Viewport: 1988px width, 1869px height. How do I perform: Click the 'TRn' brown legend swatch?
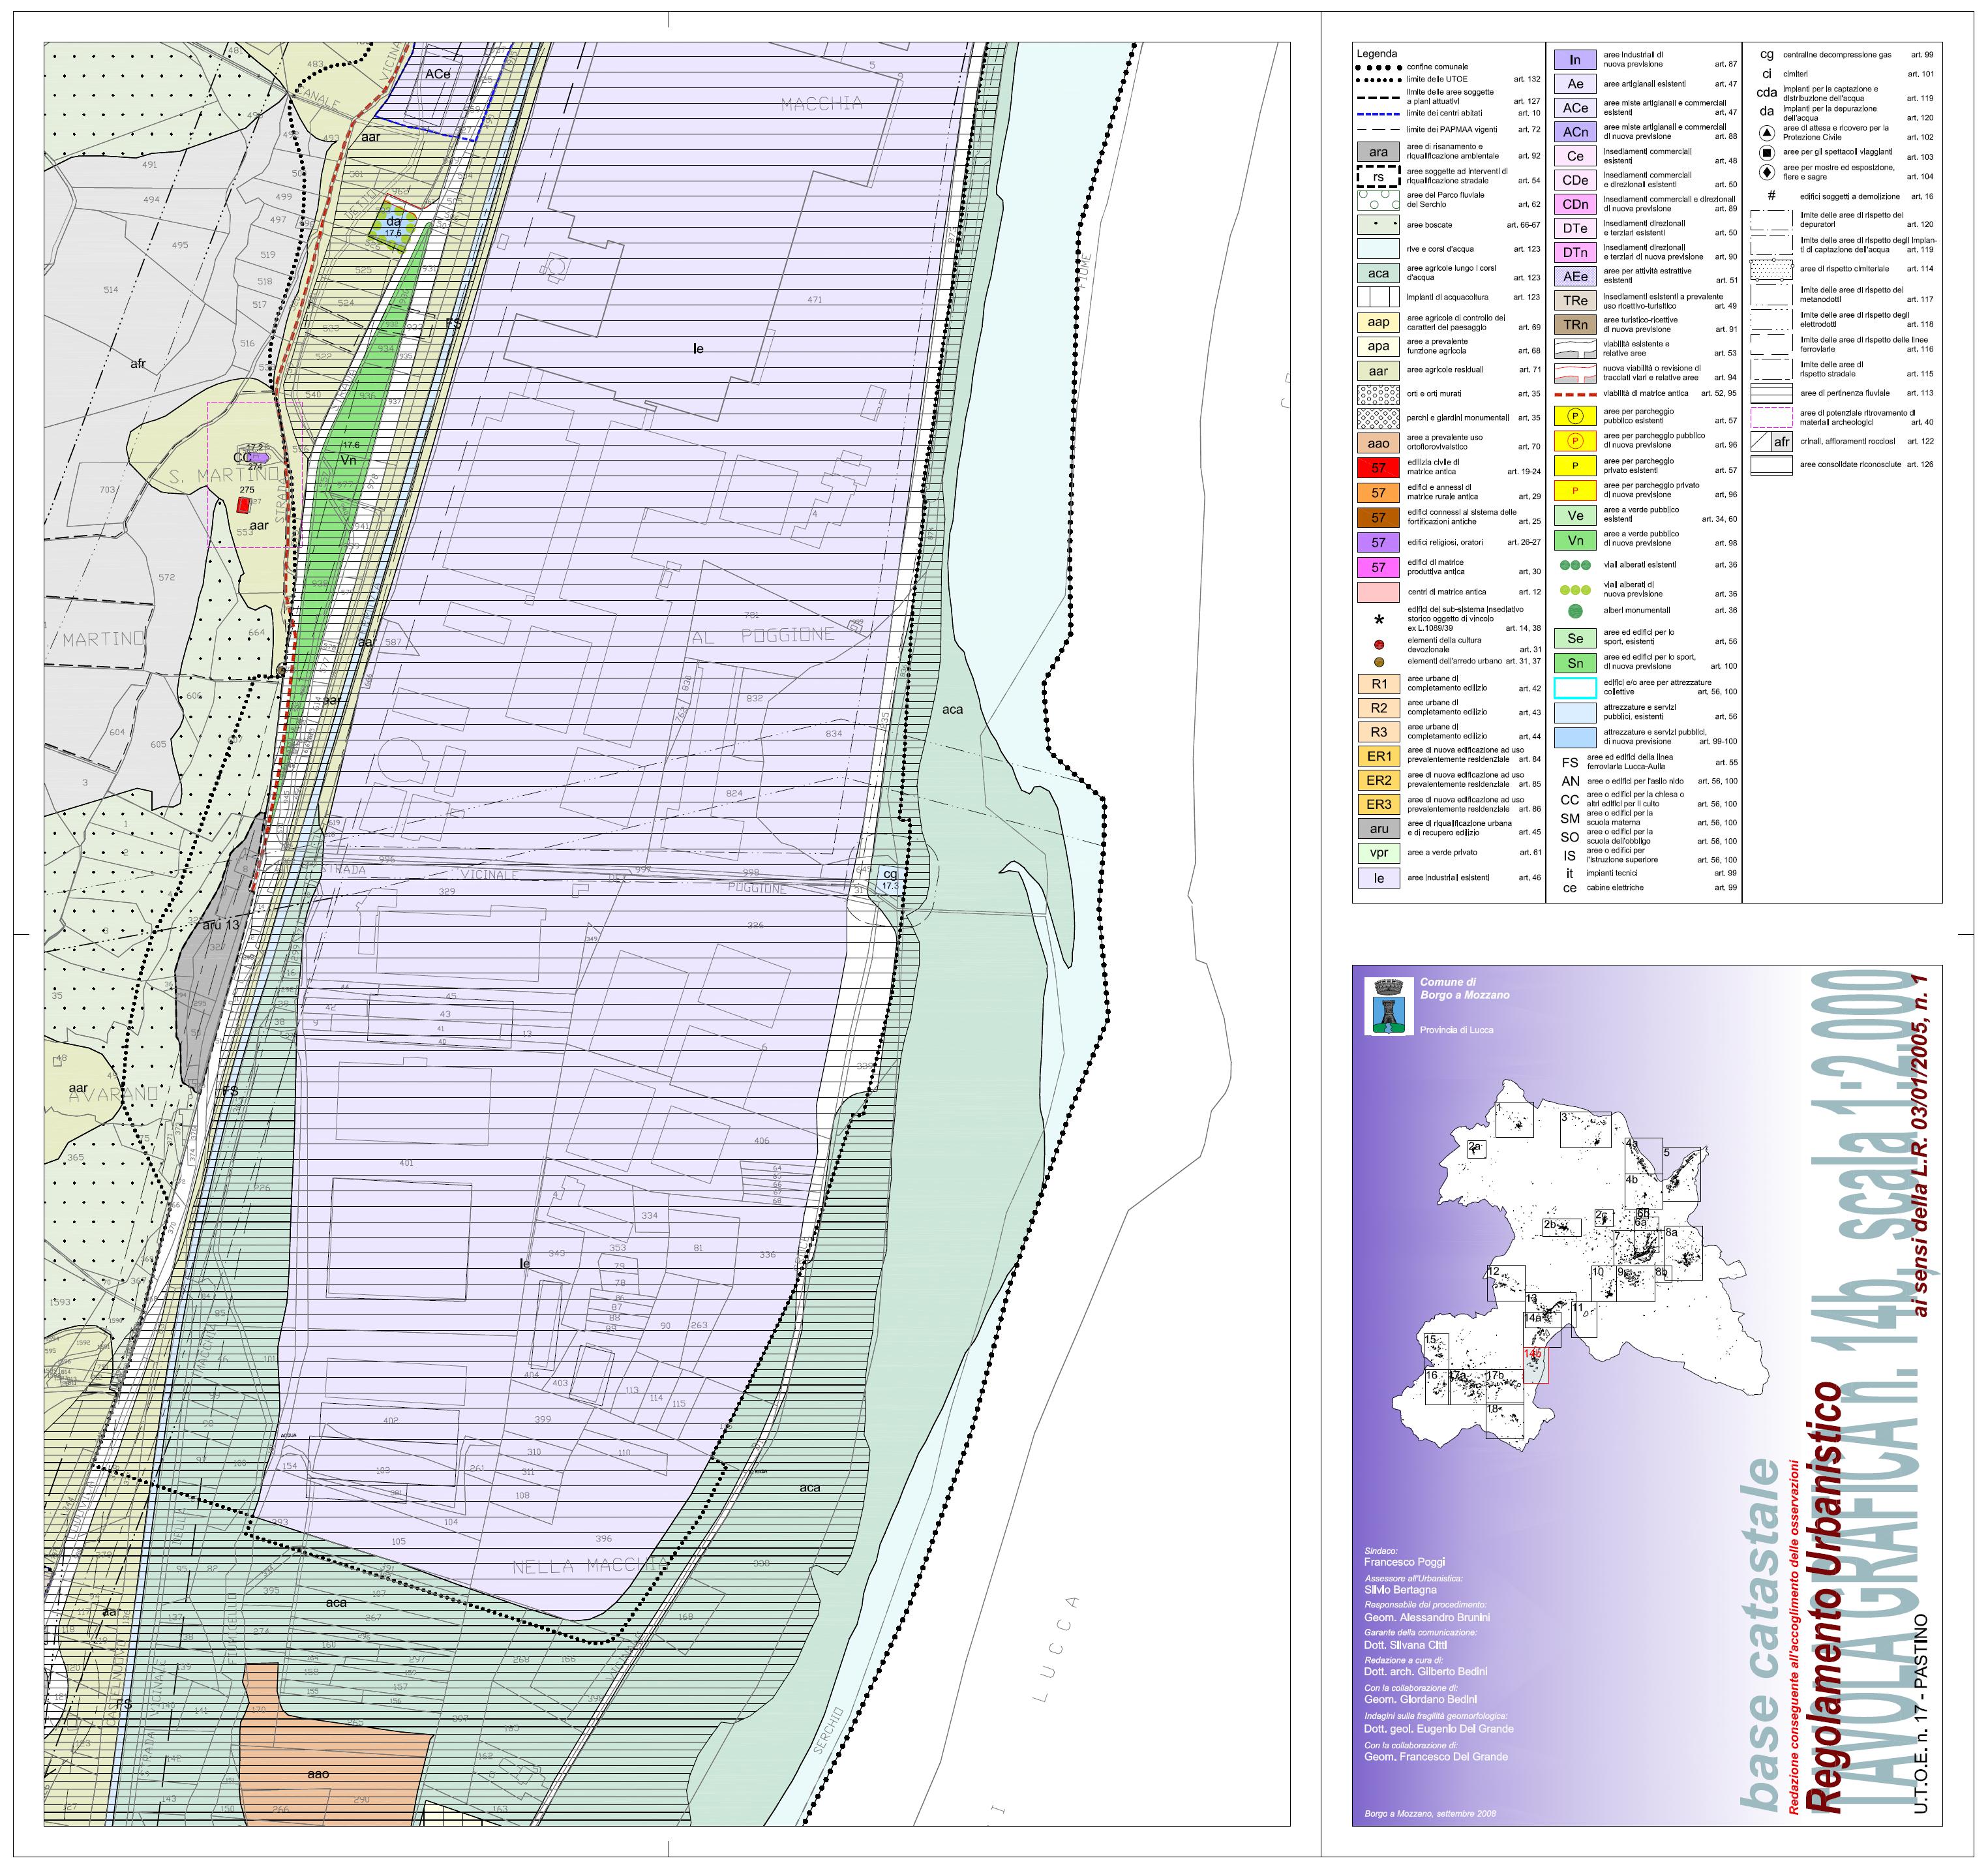[1575, 325]
